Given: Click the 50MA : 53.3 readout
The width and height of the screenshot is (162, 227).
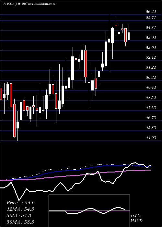Looking at the screenshot, I should pos(20,222).
